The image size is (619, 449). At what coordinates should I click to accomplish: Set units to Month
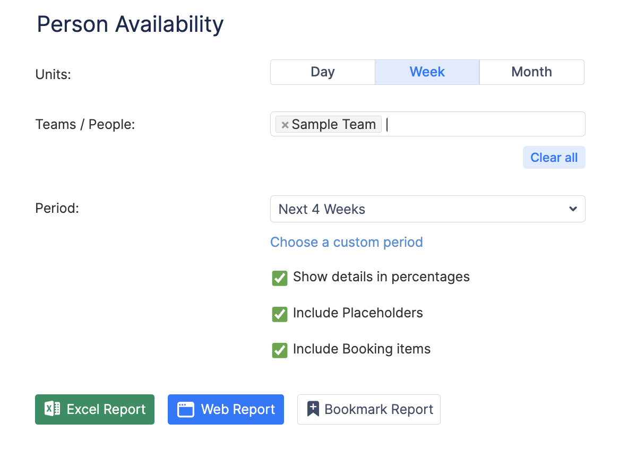(x=531, y=72)
